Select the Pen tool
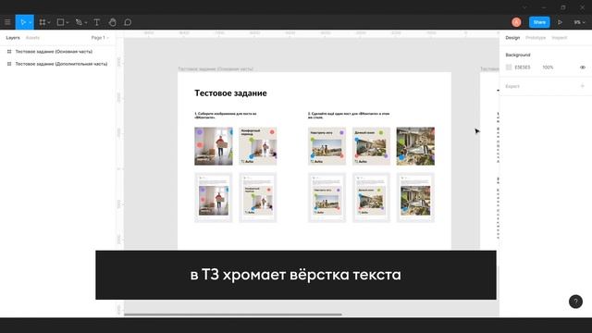The height and width of the screenshot is (333, 592). coord(79,22)
